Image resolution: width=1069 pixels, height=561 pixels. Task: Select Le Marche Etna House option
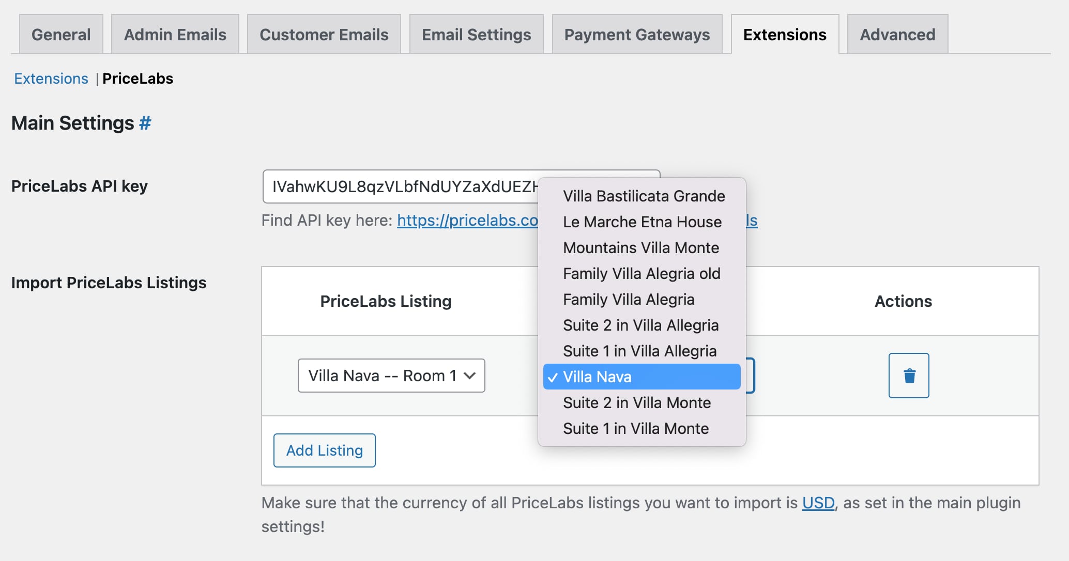point(642,222)
